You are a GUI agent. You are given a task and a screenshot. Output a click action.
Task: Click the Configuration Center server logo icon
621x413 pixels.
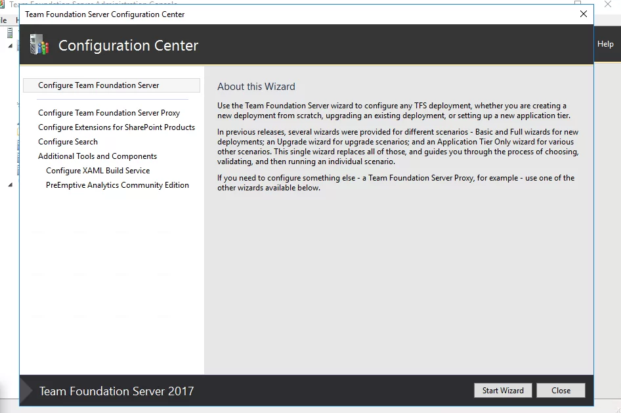39,45
